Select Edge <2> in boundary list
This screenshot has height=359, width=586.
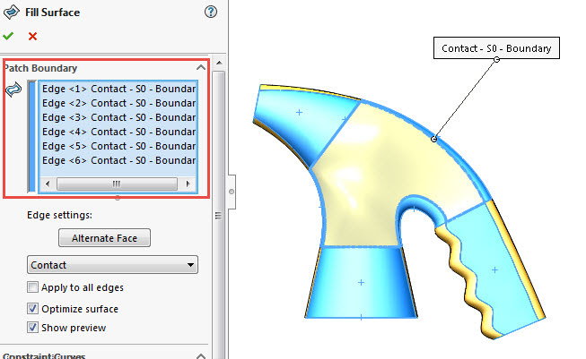click(x=118, y=103)
